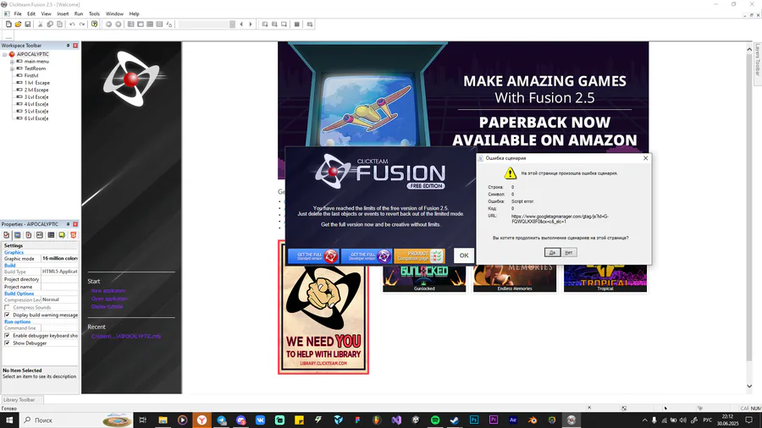Collapse the AIPOCALYPTIC application tree node

(x=5, y=54)
